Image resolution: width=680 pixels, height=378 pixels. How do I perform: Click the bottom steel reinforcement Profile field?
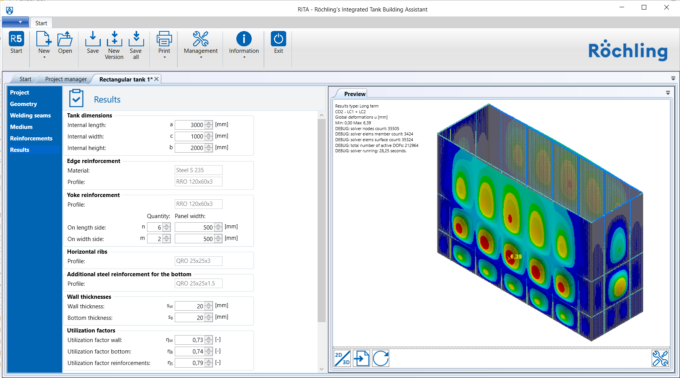pos(198,283)
